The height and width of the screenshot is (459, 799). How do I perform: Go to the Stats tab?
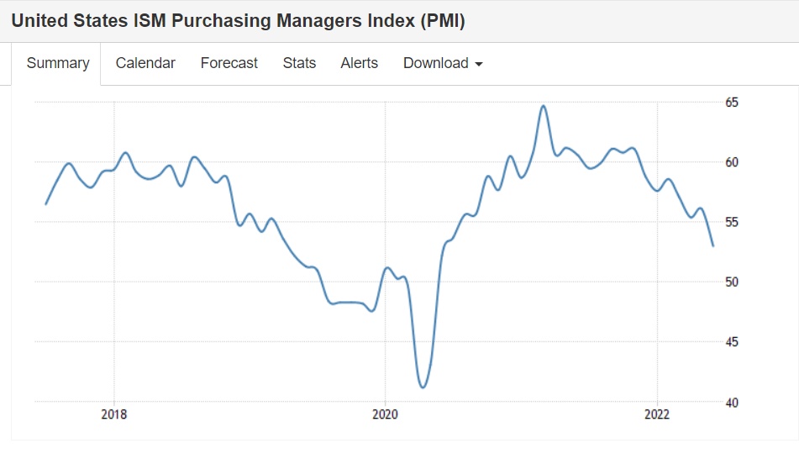299,63
